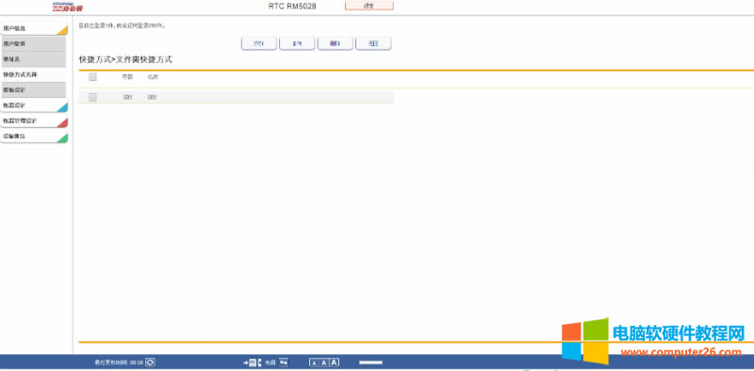Click the 001 name cell in the row

(152, 98)
